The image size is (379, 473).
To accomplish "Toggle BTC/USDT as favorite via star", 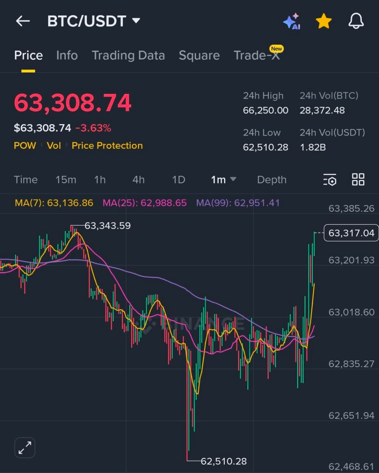I will point(323,21).
